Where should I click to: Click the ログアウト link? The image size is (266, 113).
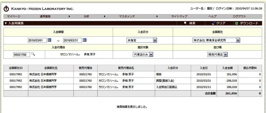(x=239, y=16)
